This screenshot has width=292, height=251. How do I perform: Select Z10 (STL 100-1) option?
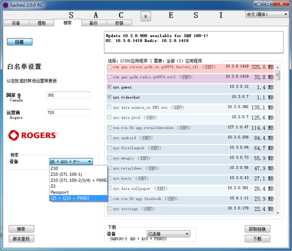coord(79,174)
